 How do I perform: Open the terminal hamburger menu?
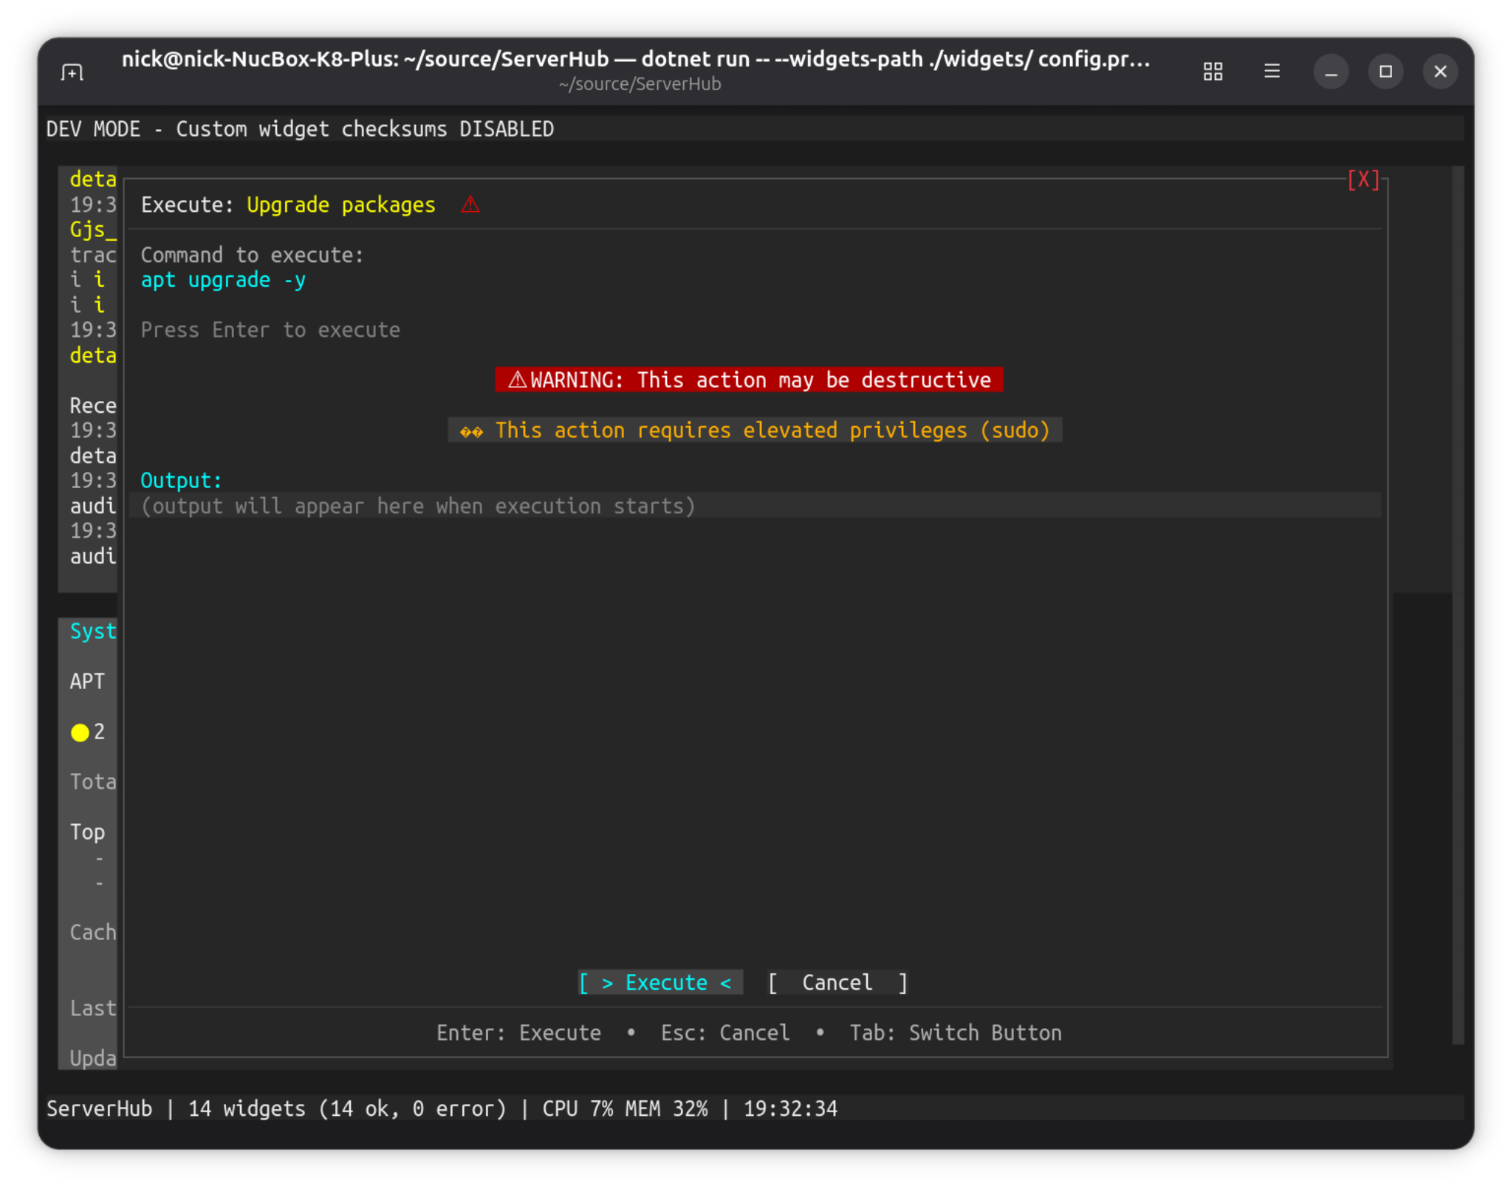tap(1272, 72)
